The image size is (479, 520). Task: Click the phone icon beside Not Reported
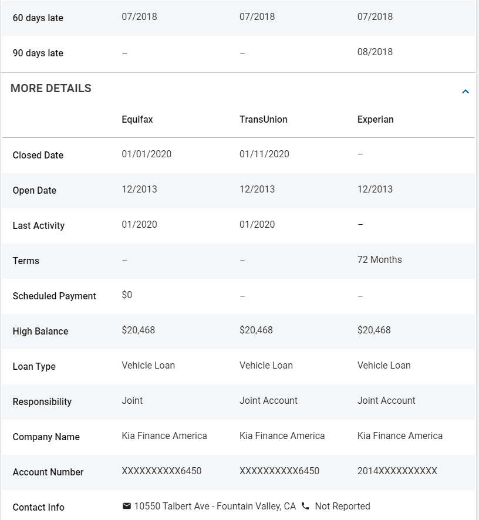pyautogui.click(x=305, y=506)
